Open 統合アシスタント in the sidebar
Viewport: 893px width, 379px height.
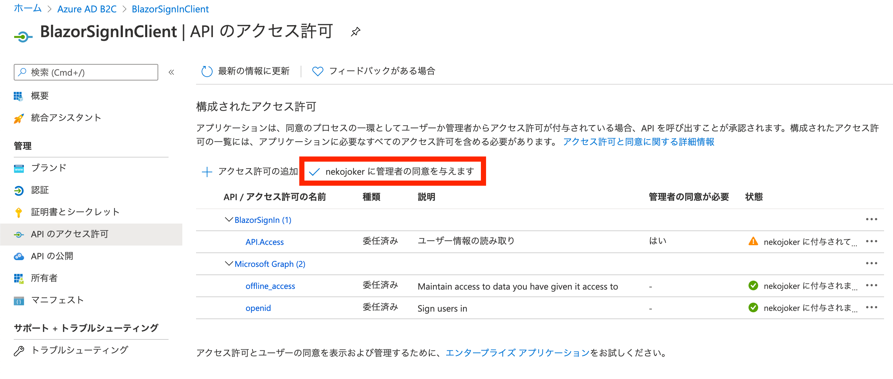click(66, 118)
